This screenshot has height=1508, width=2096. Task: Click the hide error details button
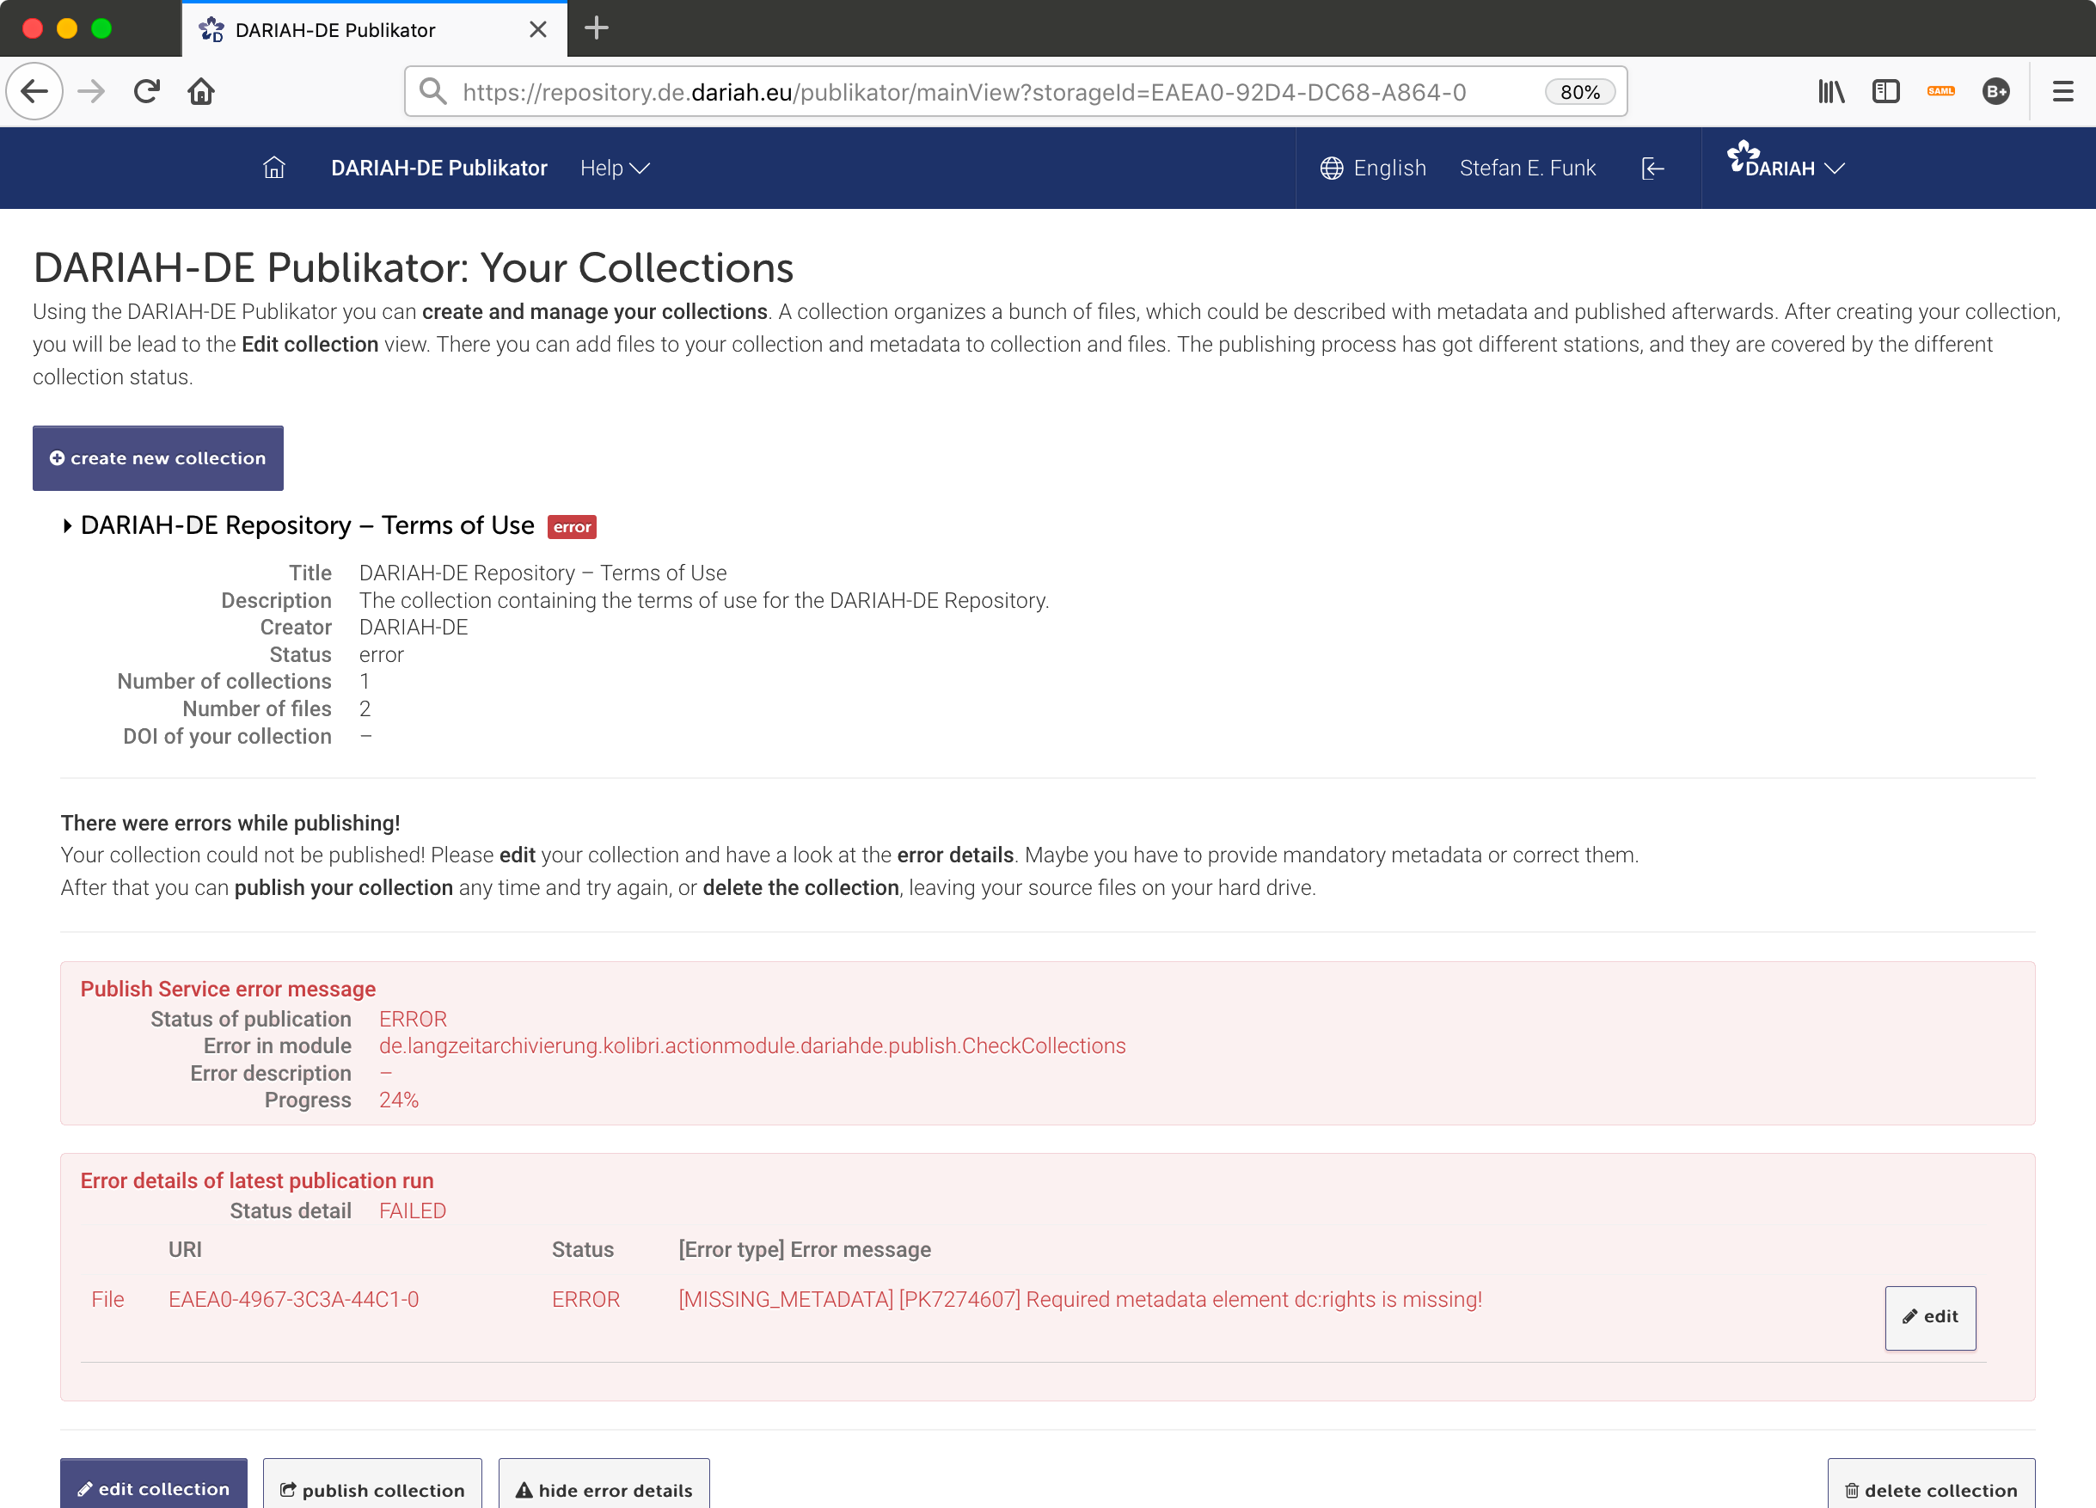[x=604, y=1487]
